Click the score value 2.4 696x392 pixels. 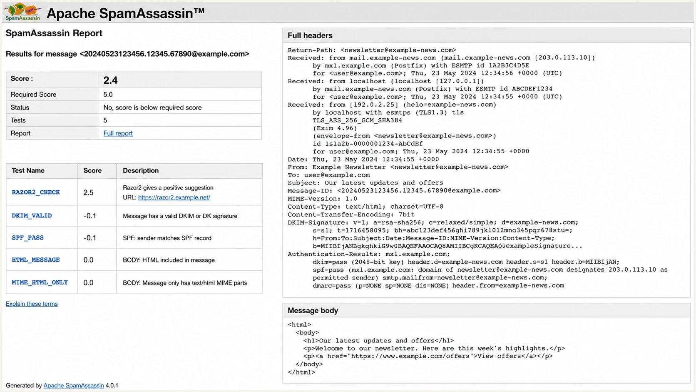(x=110, y=80)
